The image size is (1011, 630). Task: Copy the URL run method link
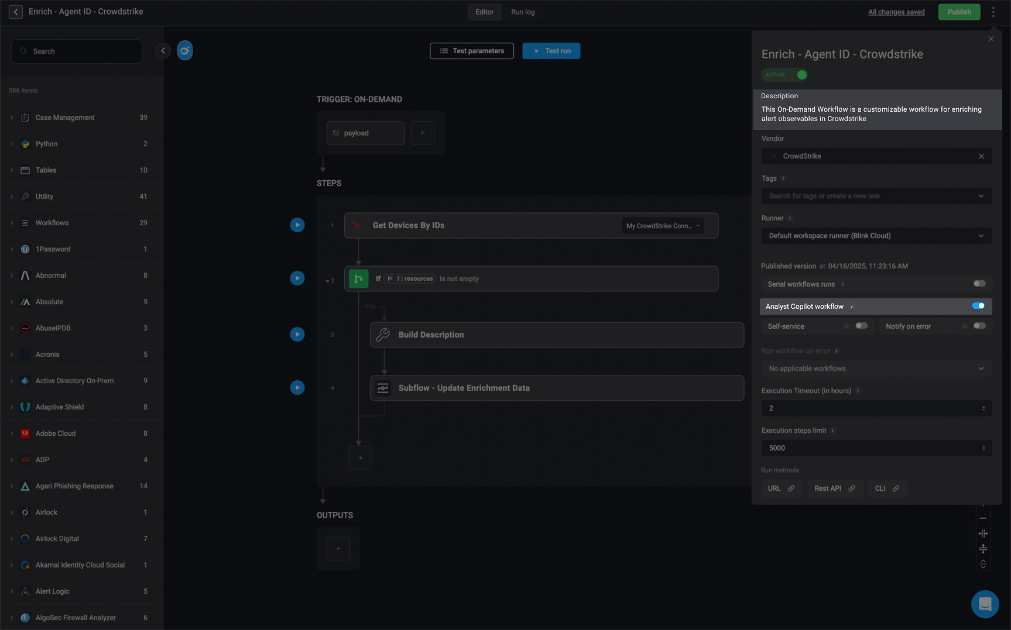click(782, 488)
